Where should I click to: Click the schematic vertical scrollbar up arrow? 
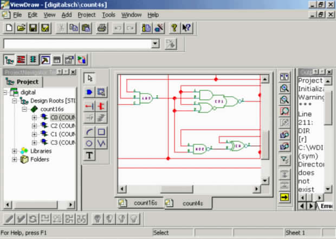click(265, 79)
